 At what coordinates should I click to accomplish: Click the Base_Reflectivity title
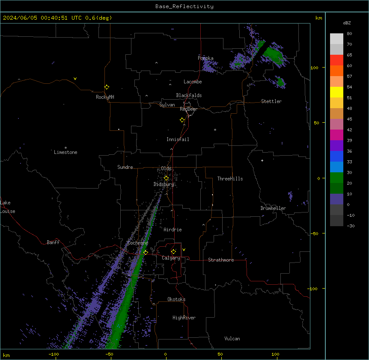tap(184, 6)
